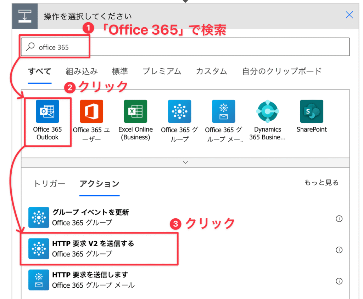Click the search magnifier icon

tap(30, 47)
